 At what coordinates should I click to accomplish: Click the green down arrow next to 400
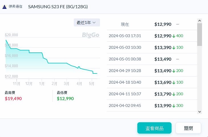click(174, 36)
